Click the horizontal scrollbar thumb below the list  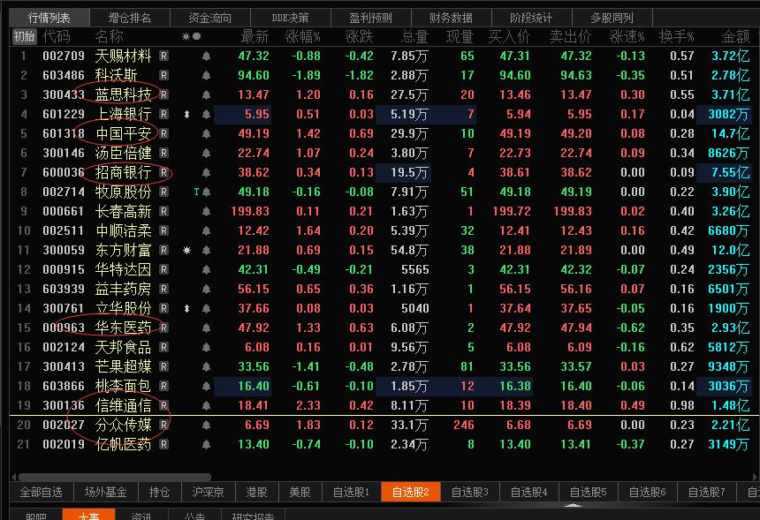[x=114, y=477]
